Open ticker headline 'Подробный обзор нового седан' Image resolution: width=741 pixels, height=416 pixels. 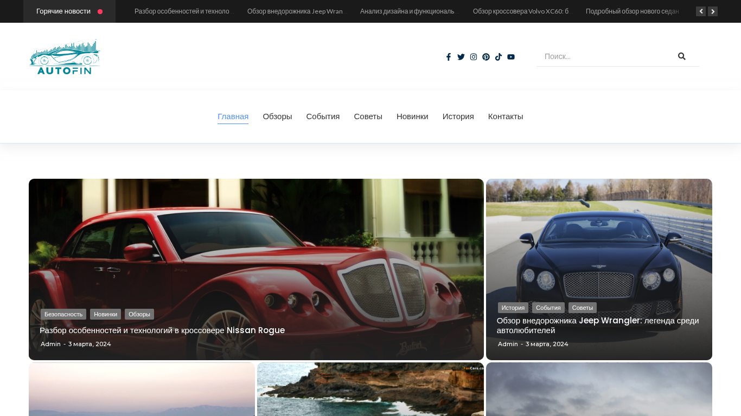(633, 11)
